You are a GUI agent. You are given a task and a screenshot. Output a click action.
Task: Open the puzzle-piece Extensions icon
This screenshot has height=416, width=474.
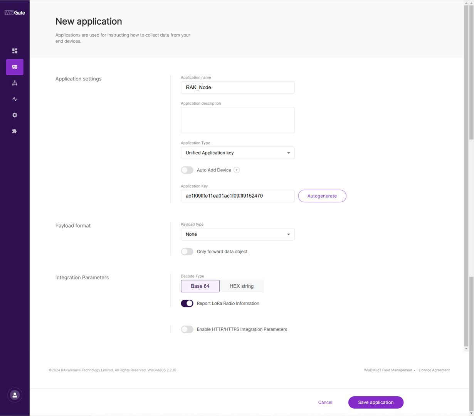coord(15,131)
